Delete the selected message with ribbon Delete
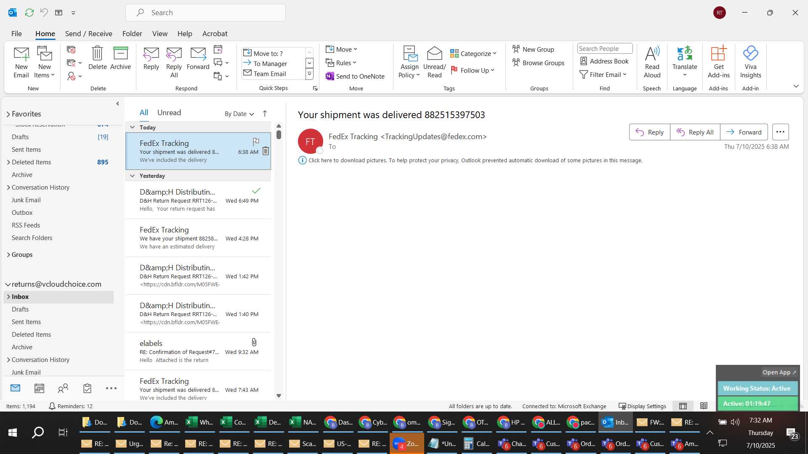 pos(97,58)
